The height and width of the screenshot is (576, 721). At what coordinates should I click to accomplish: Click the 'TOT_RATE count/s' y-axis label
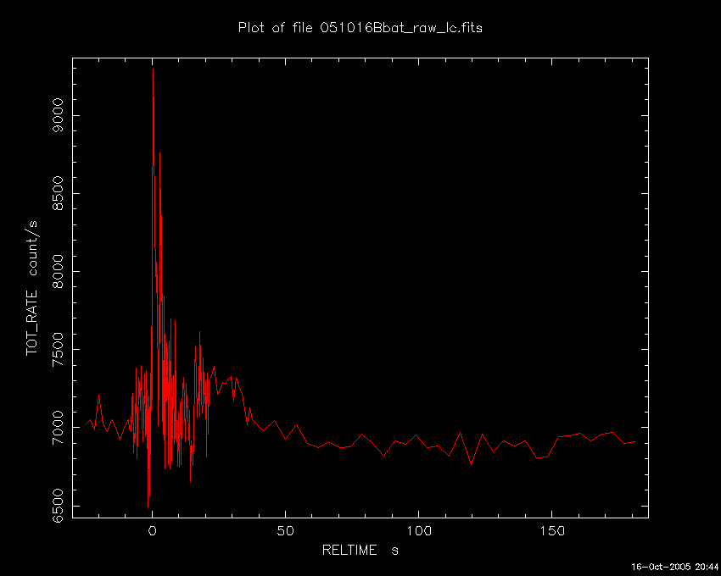click(31, 288)
